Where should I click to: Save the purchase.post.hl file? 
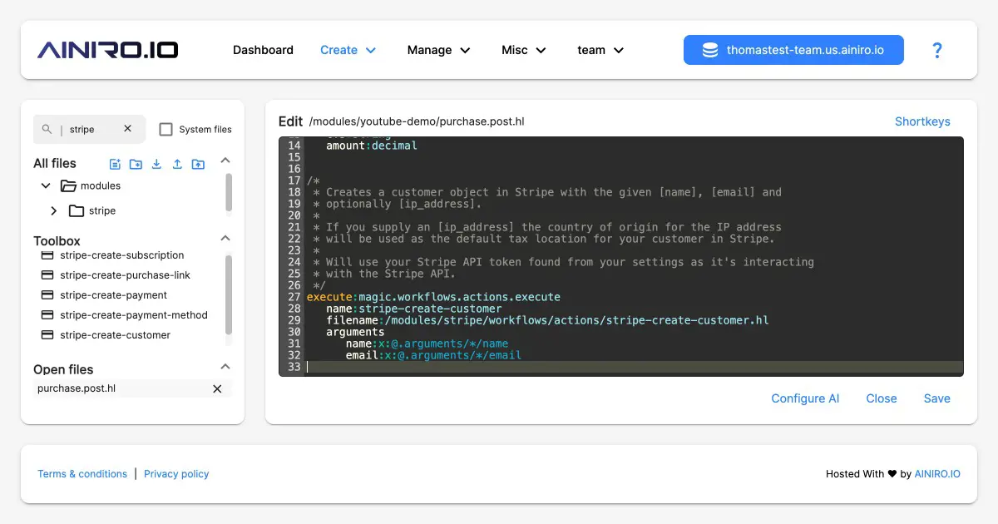(936, 398)
